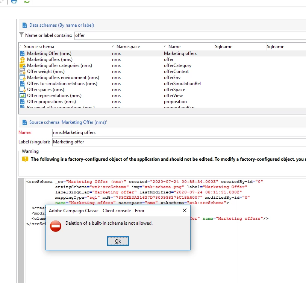The image size is (306, 283).
Task: Click the Marketing offers environment row icon
Action: 23,78
